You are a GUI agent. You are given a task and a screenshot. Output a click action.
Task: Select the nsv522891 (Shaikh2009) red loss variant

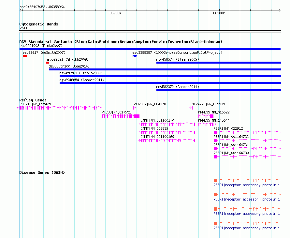48,63
